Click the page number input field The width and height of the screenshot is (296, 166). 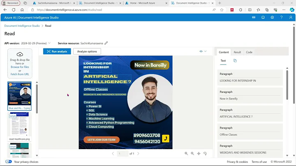(x=123, y=154)
